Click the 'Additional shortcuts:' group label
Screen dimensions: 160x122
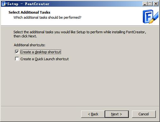[30, 45]
